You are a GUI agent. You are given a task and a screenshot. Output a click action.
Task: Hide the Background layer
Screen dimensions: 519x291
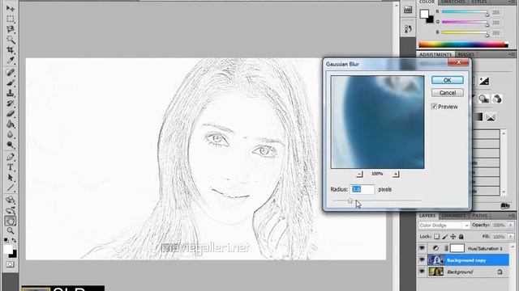pos(422,272)
